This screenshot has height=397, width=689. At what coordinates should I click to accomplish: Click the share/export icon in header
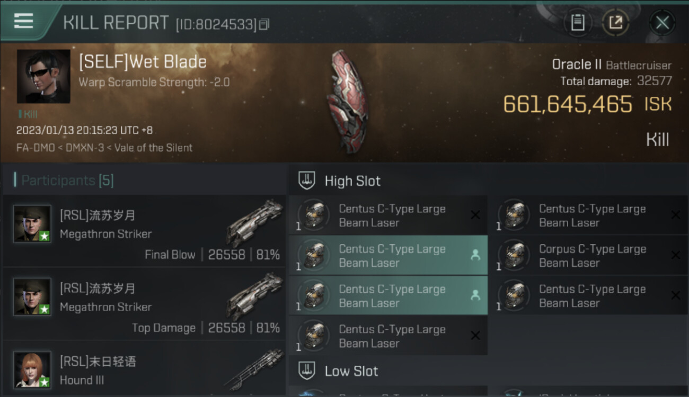(615, 22)
